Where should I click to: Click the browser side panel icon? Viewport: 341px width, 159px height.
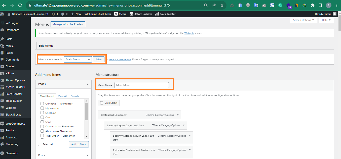pos(321,5)
